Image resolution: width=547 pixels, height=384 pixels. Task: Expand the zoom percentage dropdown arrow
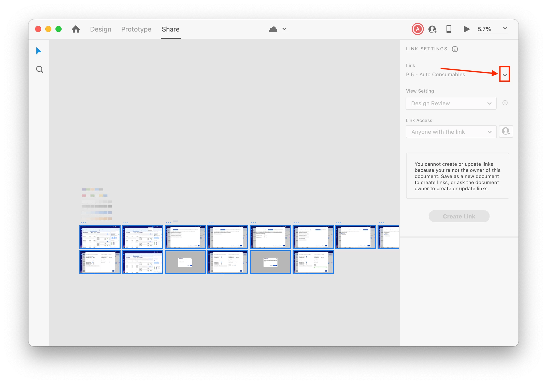click(505, 28)
